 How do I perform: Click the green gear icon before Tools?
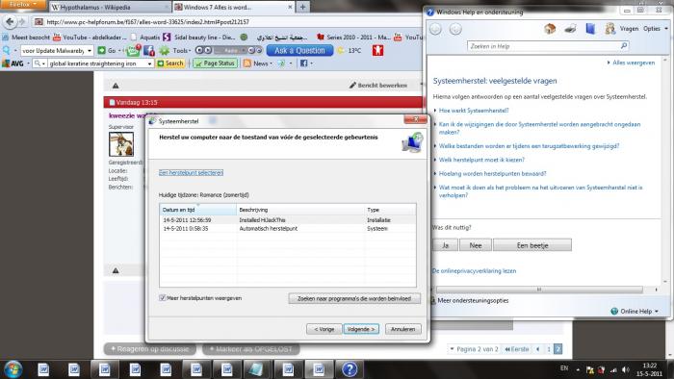pos(165,51)
